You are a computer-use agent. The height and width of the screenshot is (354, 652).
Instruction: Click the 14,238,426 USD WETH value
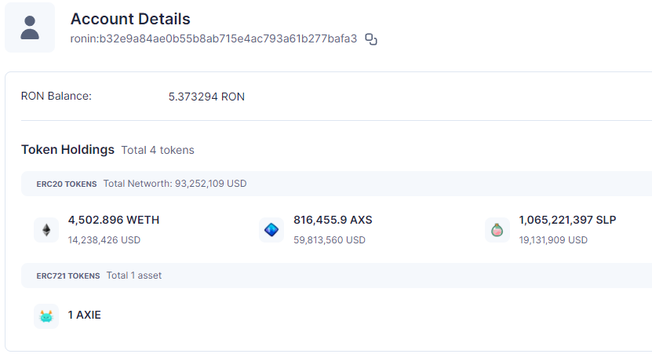[x=104, y=240]
